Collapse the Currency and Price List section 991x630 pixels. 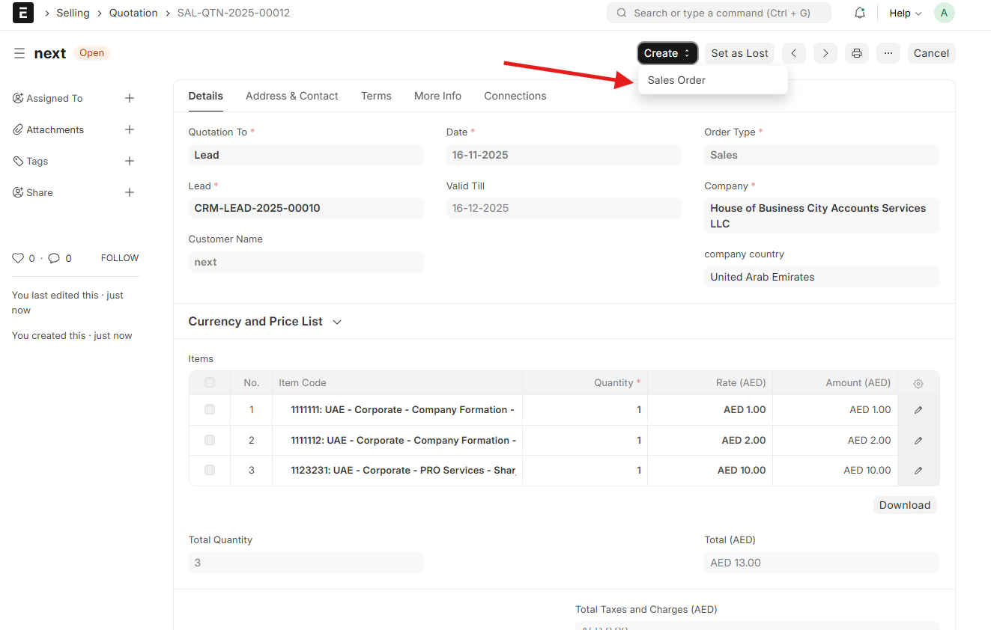(336, 321)
